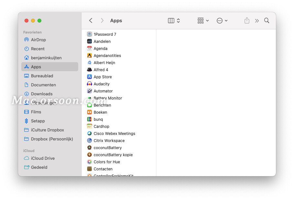The height and width of the screenshot is (200, 294).
Task: Open Gedeeld in the sidebar
Action: (50, 167)
